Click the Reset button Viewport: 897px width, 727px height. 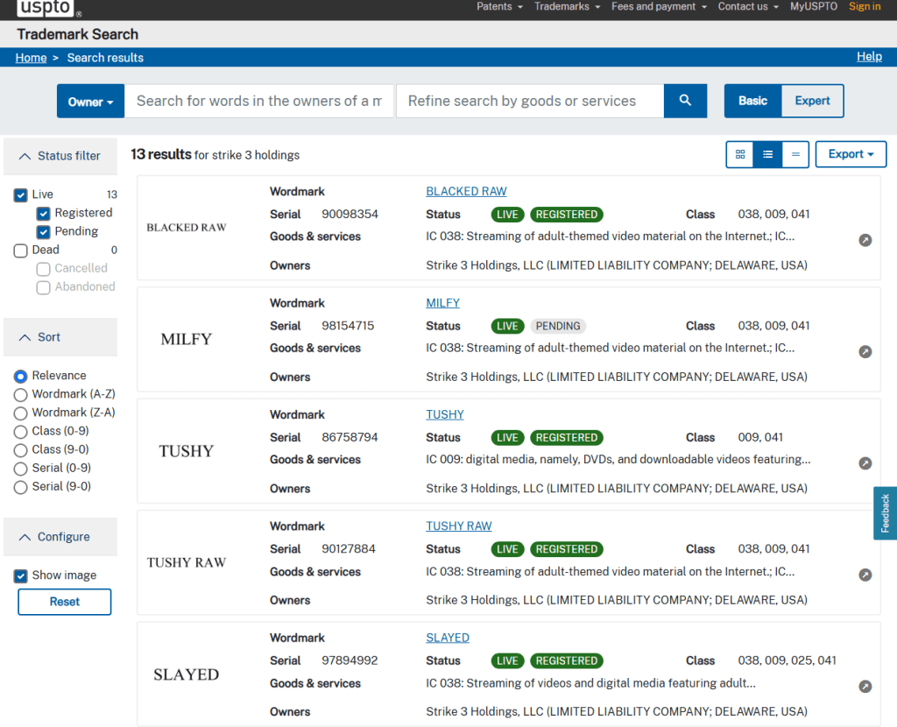pos(65,602)
